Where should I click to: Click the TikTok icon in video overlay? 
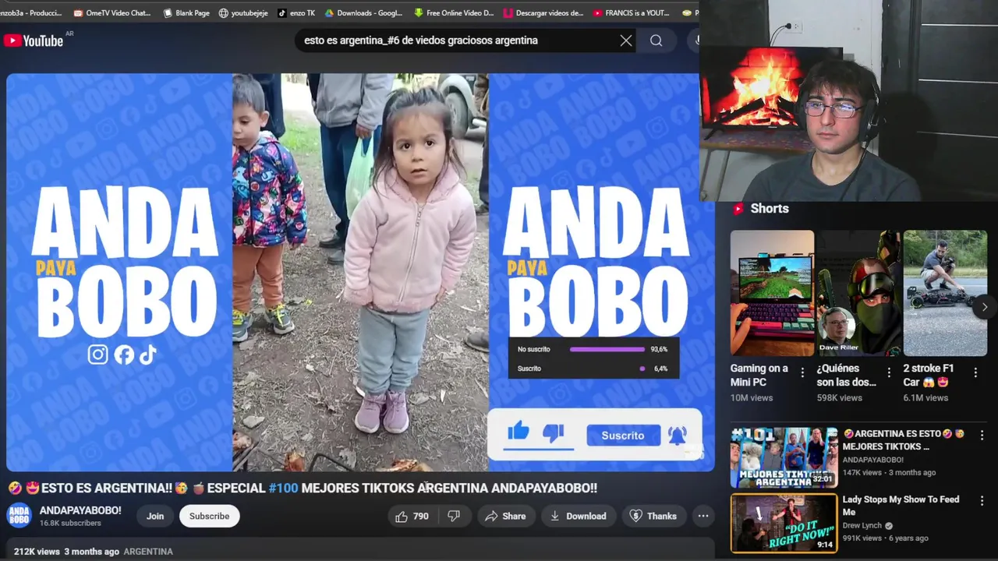tap(148, 355)
